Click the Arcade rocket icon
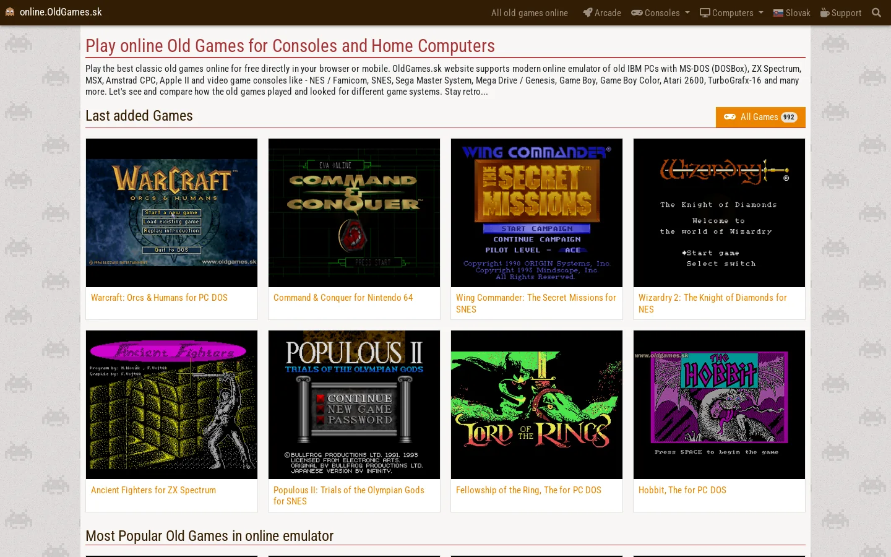This screenshot has width=891, height=557. 587,12
